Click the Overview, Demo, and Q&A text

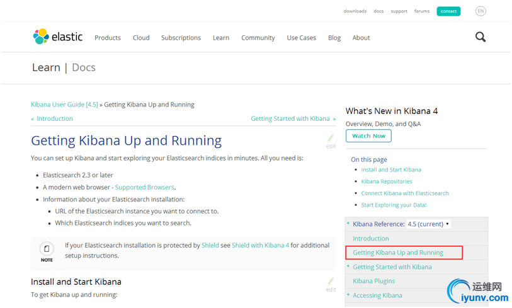(384, 124)
